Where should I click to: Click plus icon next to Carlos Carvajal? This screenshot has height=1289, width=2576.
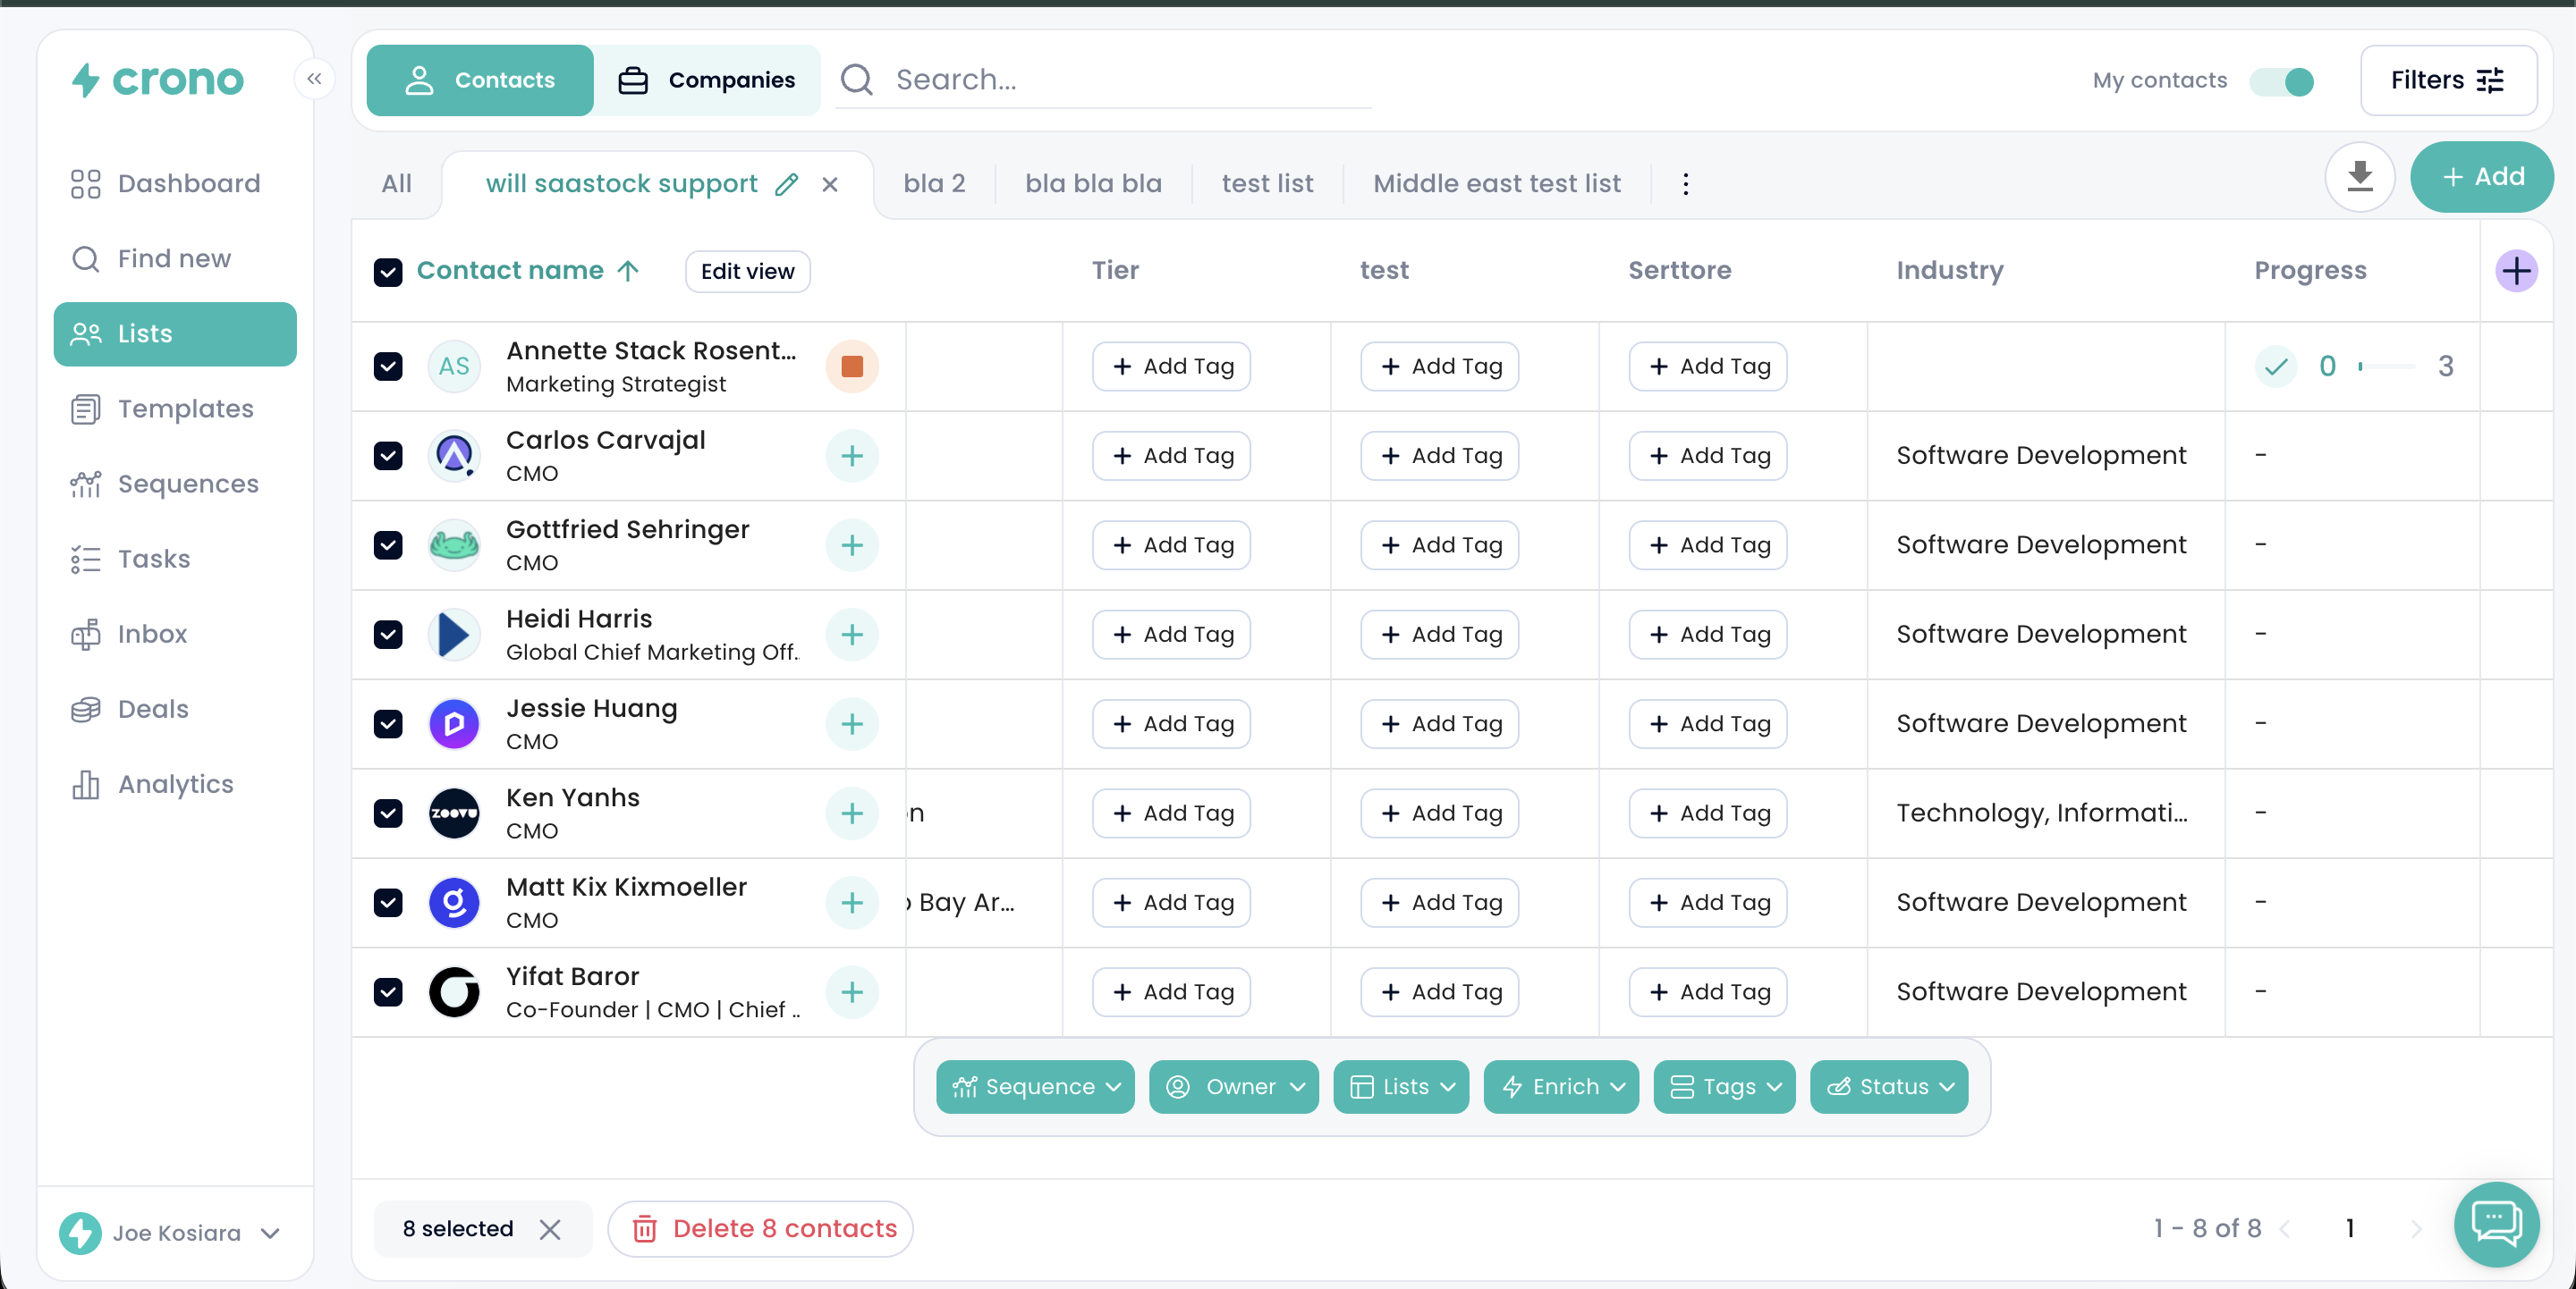pos(852,456)
